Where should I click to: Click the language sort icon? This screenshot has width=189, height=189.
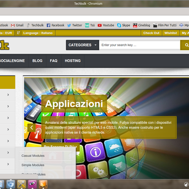point(18,33)
